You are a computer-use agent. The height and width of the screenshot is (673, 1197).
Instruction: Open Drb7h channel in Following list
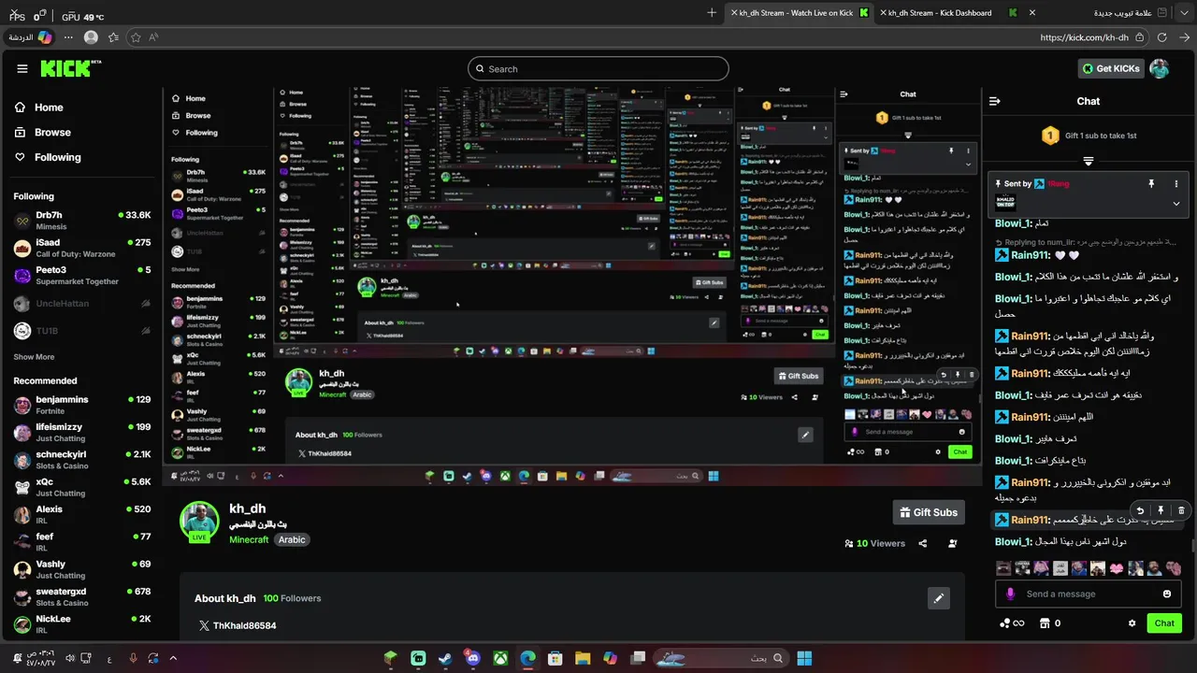click(81, 221)
